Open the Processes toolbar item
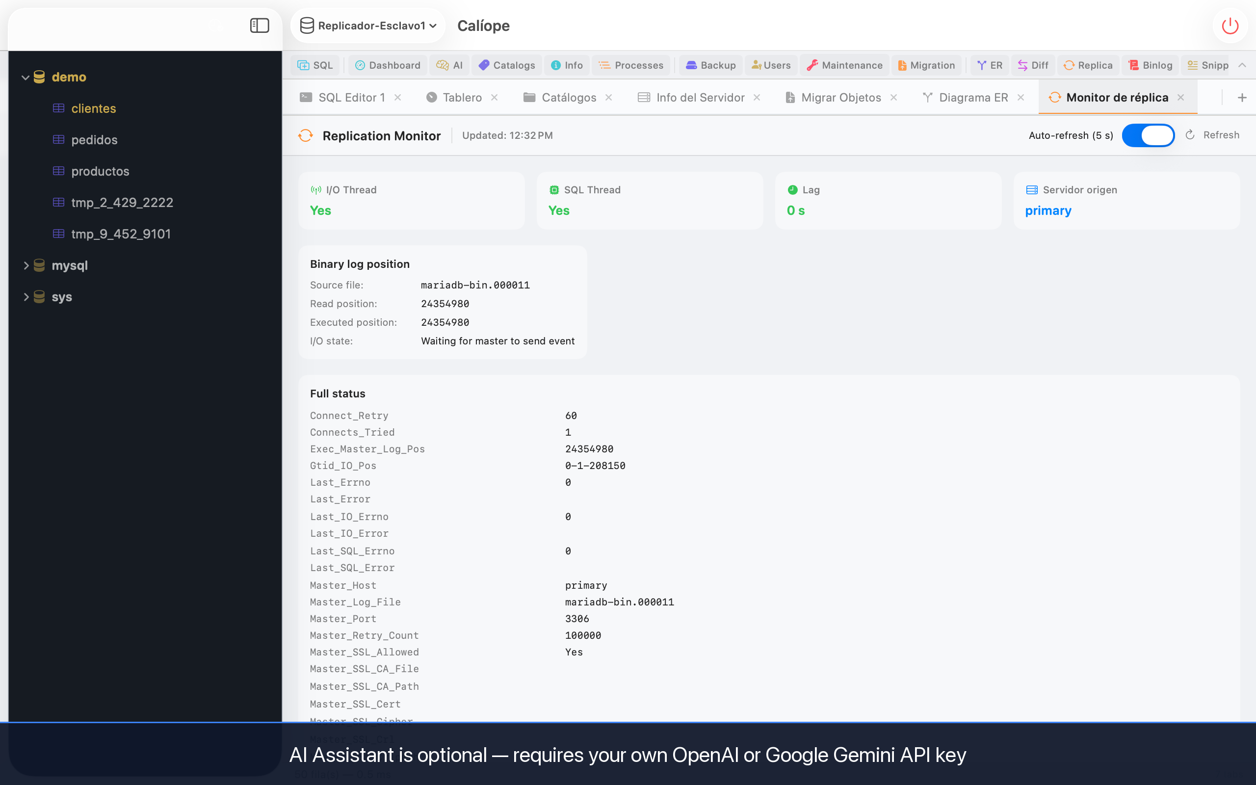 [630, 65]
